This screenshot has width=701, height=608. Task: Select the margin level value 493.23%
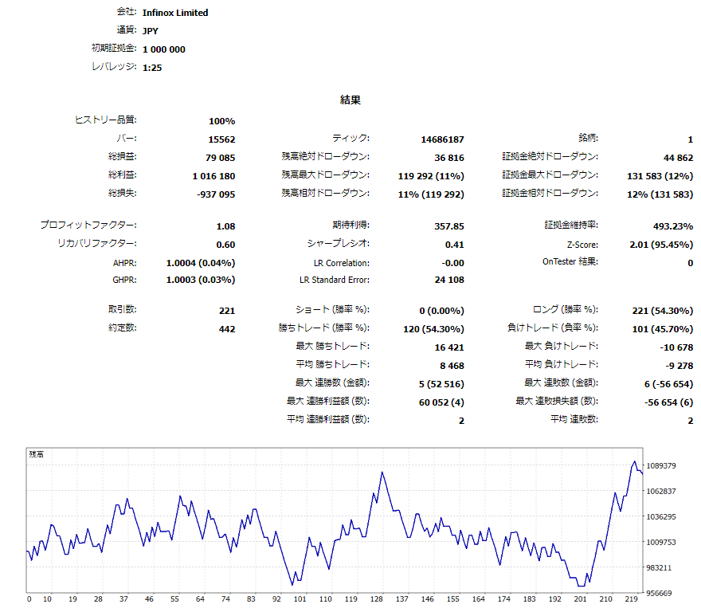click(x=673, y=226)
